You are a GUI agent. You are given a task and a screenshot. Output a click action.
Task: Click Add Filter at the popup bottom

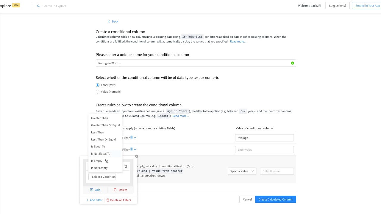click(94, 200)
